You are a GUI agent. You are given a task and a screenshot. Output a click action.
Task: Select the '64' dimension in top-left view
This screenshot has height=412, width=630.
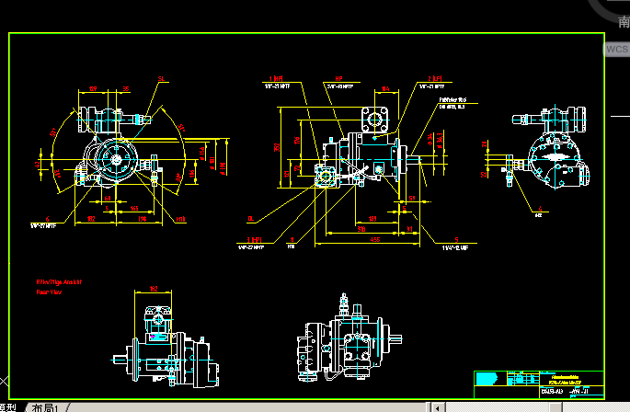point(108,198)
